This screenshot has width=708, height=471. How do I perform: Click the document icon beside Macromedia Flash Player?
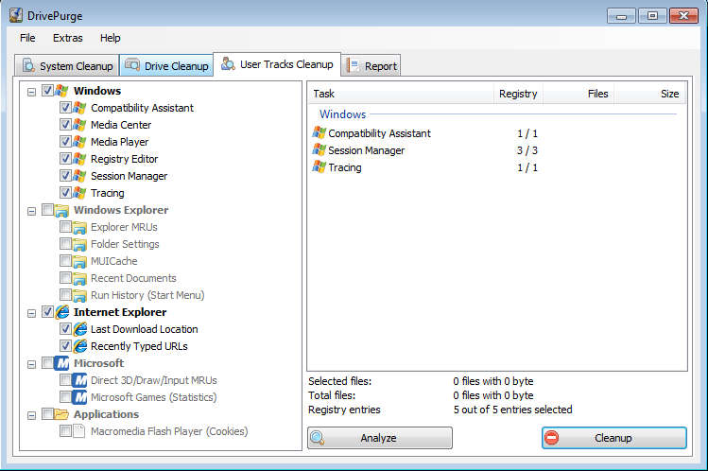point(79,431)
